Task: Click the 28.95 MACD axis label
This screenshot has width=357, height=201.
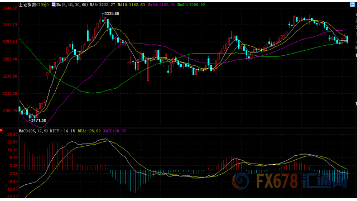Action: (x=12, y=134)
